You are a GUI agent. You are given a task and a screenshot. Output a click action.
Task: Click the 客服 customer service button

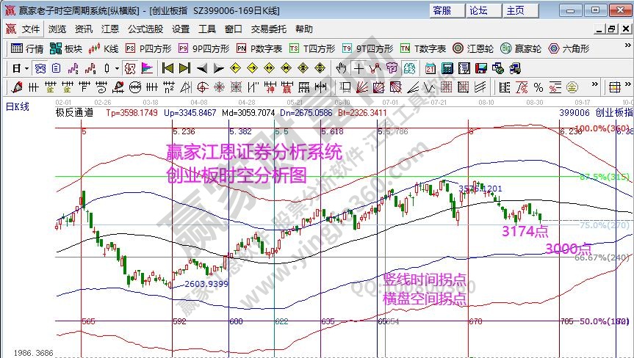442,10
